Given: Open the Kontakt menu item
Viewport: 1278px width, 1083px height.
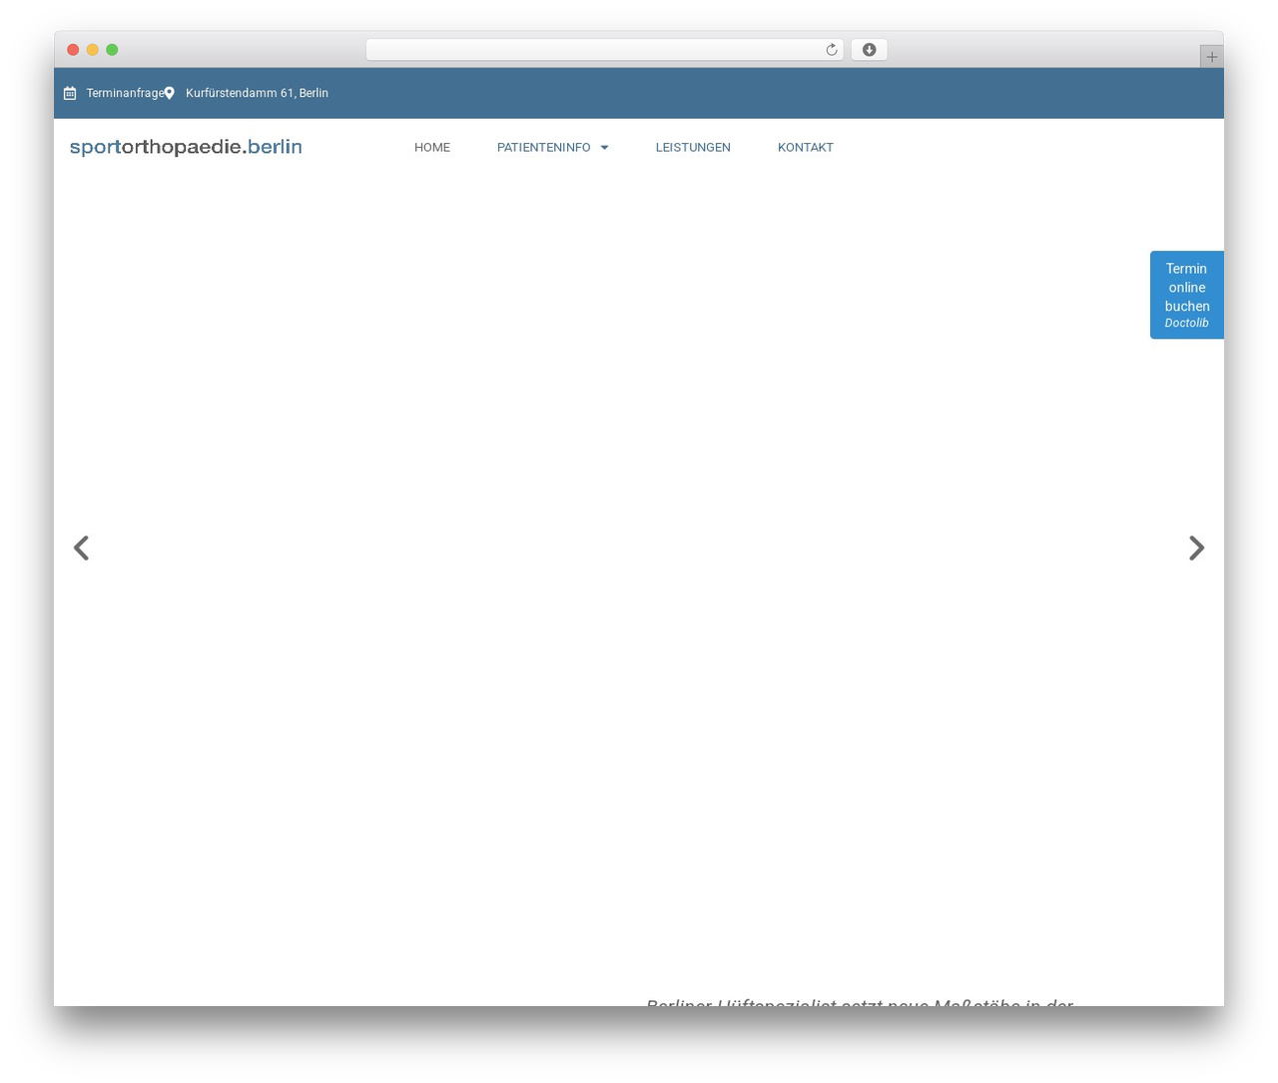Looking at the screenshot, I should tap(806, 148).
